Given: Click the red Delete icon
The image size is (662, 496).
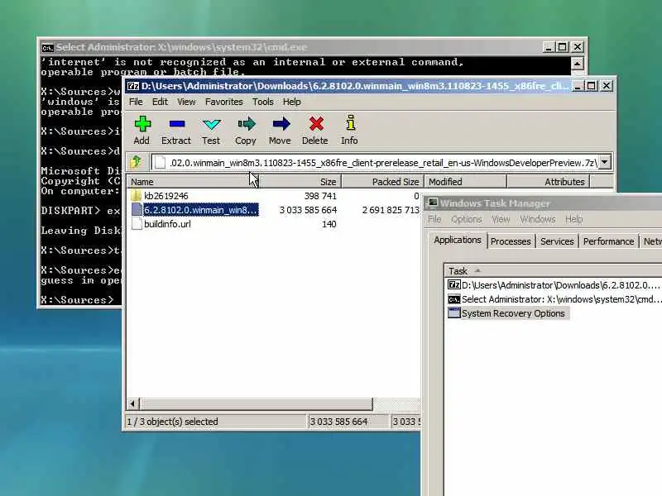Looking at the screenshot, I should (x=316, y=124).
